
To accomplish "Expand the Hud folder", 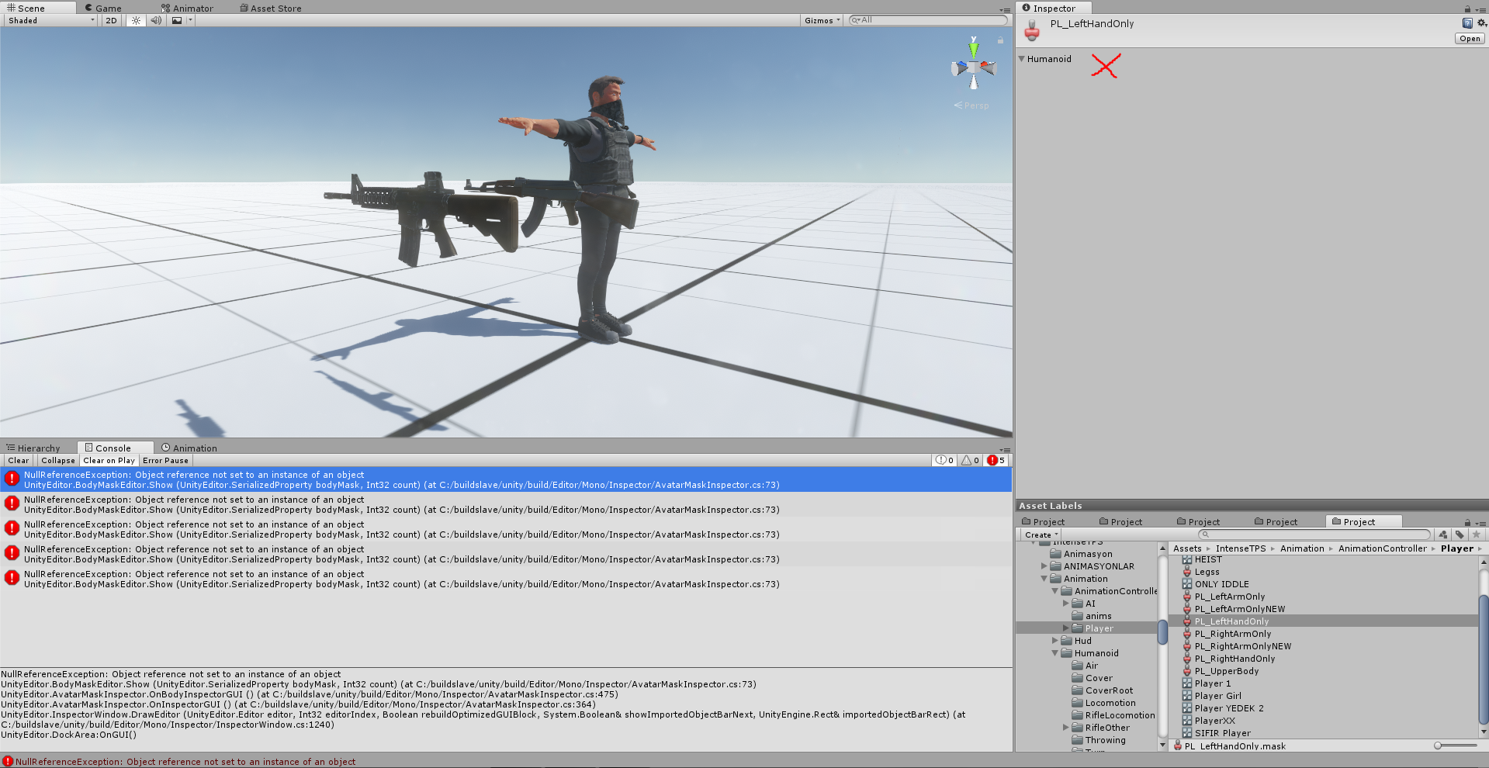I will click(x=1054, y=641).
